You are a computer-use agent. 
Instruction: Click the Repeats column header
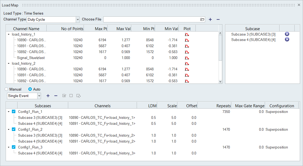[x=223, y=106]
